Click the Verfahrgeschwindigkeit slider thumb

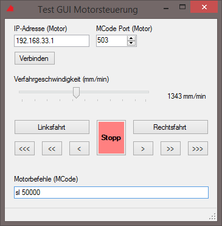76,93
